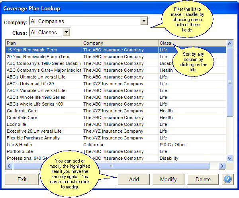Image resolution: width=239 pixels, height=198 pixels.
Task: Select the Life & Health plan
Action: [20, 145]
